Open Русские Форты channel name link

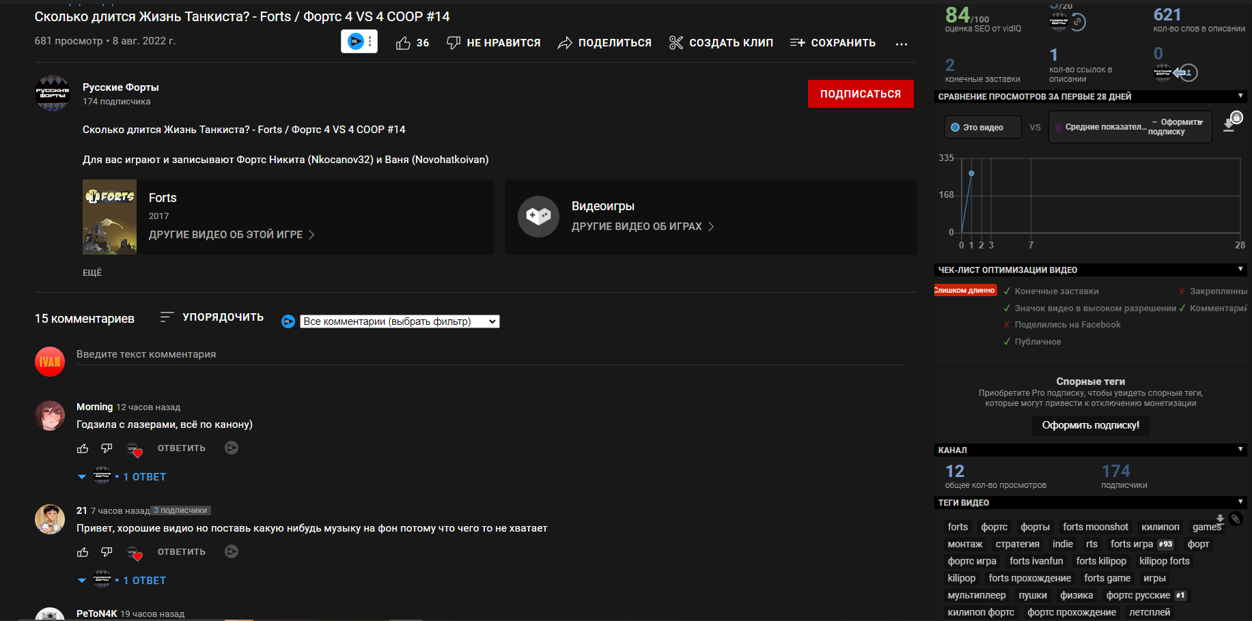pyautogui.click(x=121, y=87)
